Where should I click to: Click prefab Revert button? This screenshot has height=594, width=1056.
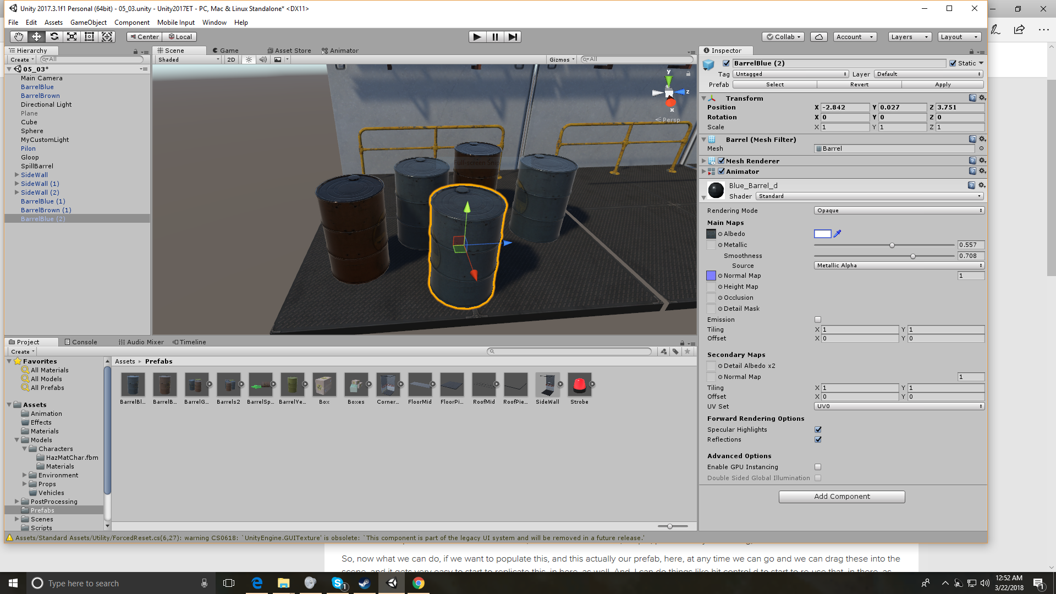859,85
